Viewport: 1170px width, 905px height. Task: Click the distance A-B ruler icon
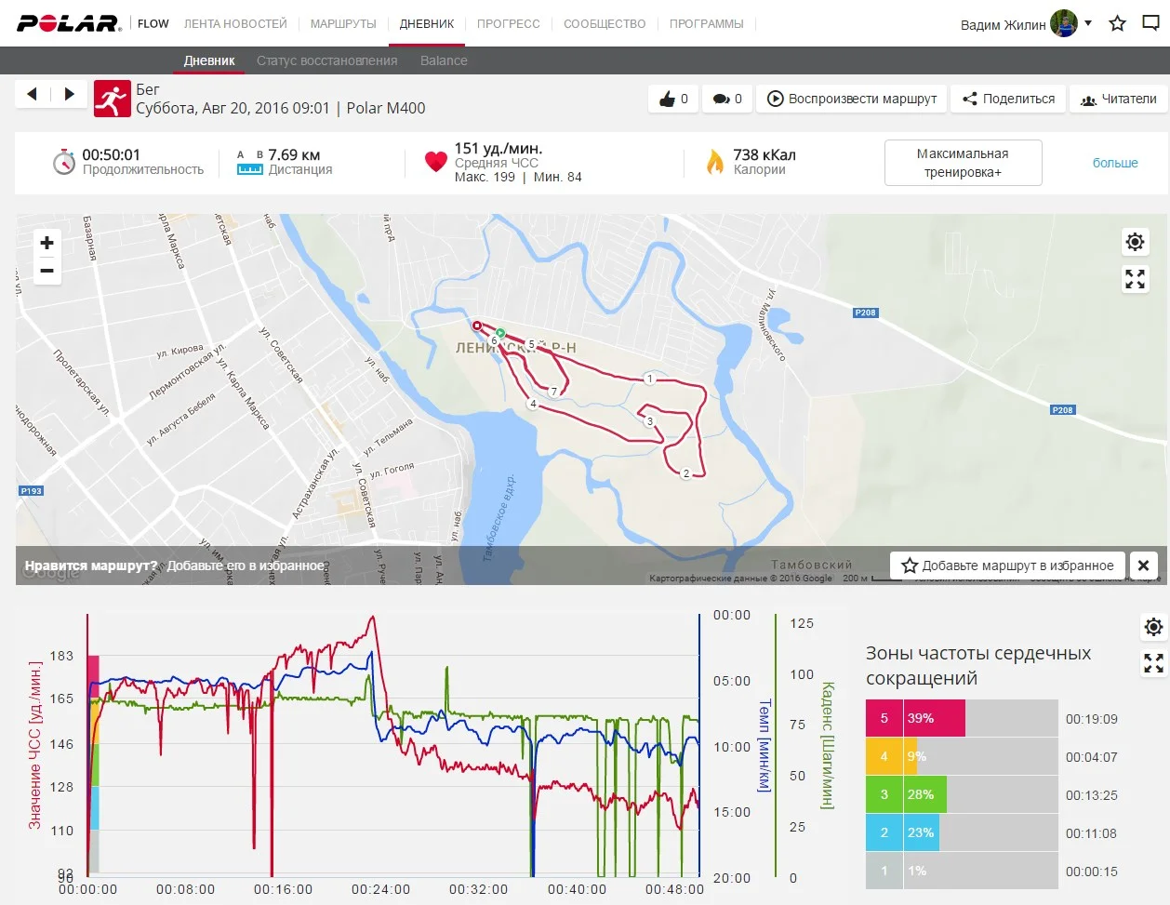click(249, 163)
